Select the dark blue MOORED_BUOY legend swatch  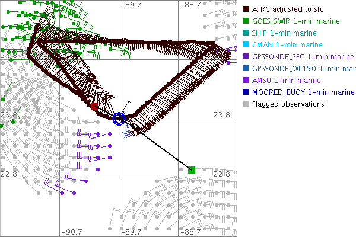(246, 92)
